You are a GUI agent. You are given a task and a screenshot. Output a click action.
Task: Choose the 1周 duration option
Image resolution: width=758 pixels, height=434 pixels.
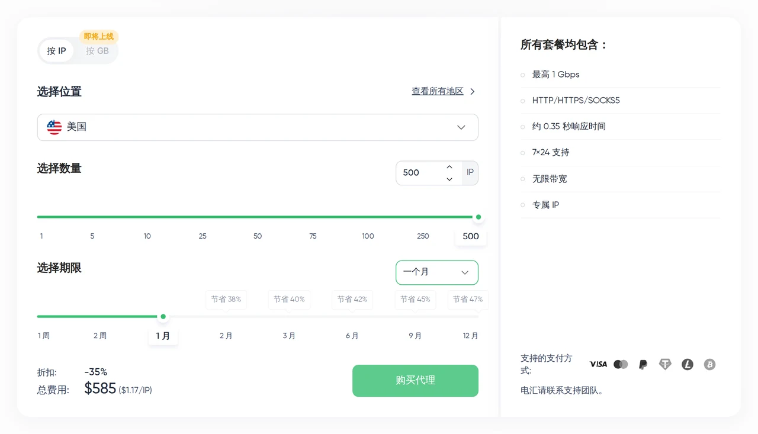pyautogui.click(x=44, y=336)
